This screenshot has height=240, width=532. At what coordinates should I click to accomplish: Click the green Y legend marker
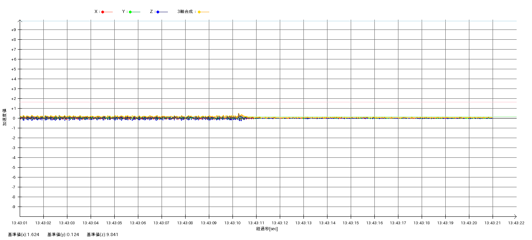point(130,12)
